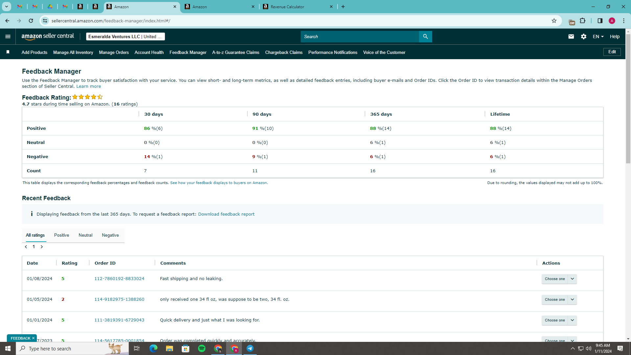
Task: Open the Help page
Action: (615, 36)
